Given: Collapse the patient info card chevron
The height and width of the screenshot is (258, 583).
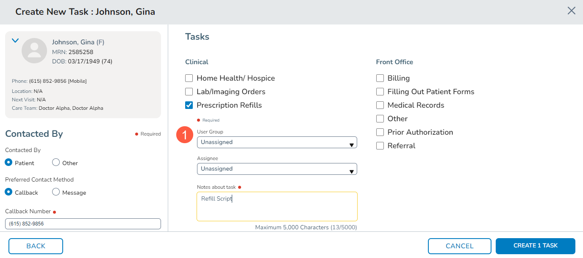Looking at the screenshot, I should [15, 41].
